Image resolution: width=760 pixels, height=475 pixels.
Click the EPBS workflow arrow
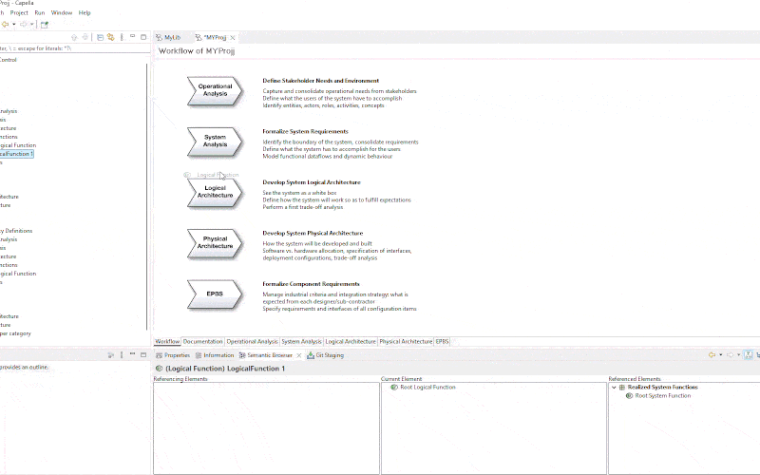pyautogui.click(x=215, y=294)
